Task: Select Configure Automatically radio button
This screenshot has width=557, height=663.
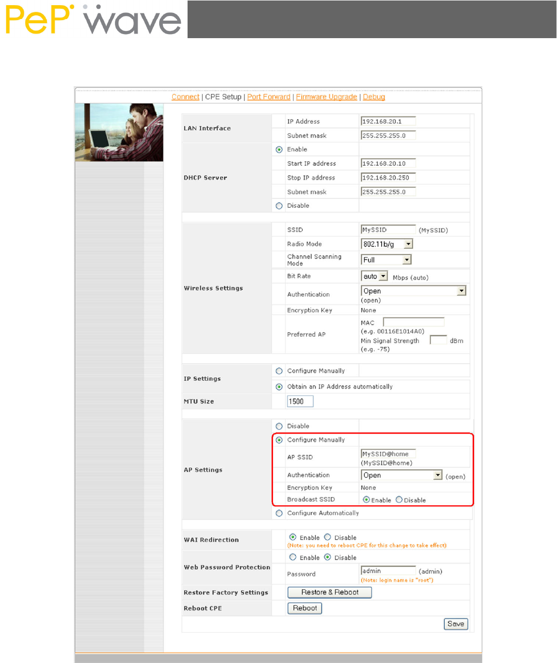Action: [x=279, y=513]
